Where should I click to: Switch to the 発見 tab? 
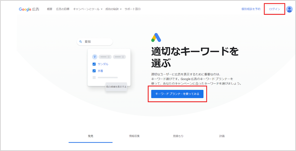[x=90, y=136]
